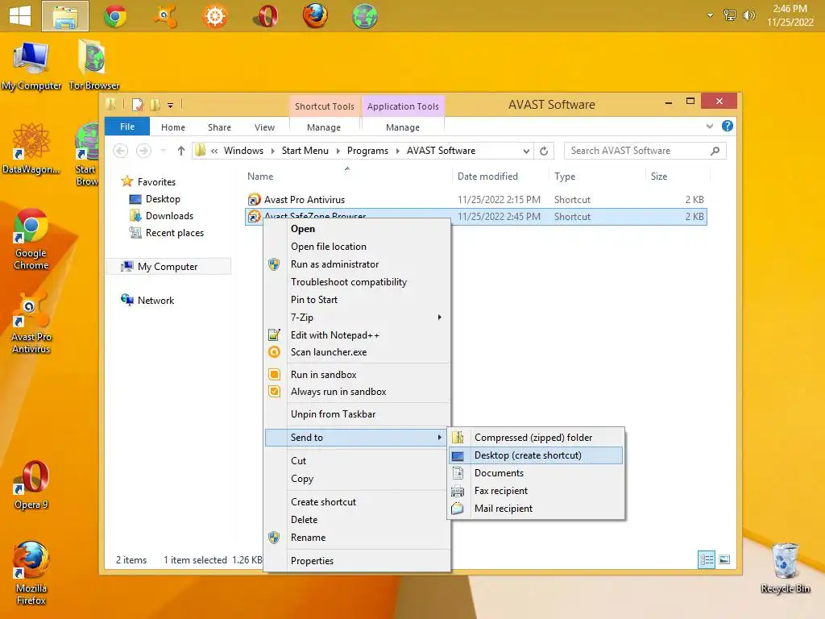825x619 pixels.
Task: Click the orange ship wheel taskbar icon
Action: pos(215,16)
